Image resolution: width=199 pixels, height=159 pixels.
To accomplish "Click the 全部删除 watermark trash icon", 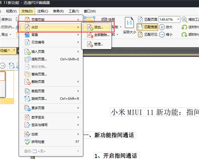I will click(x=90, y=35).
